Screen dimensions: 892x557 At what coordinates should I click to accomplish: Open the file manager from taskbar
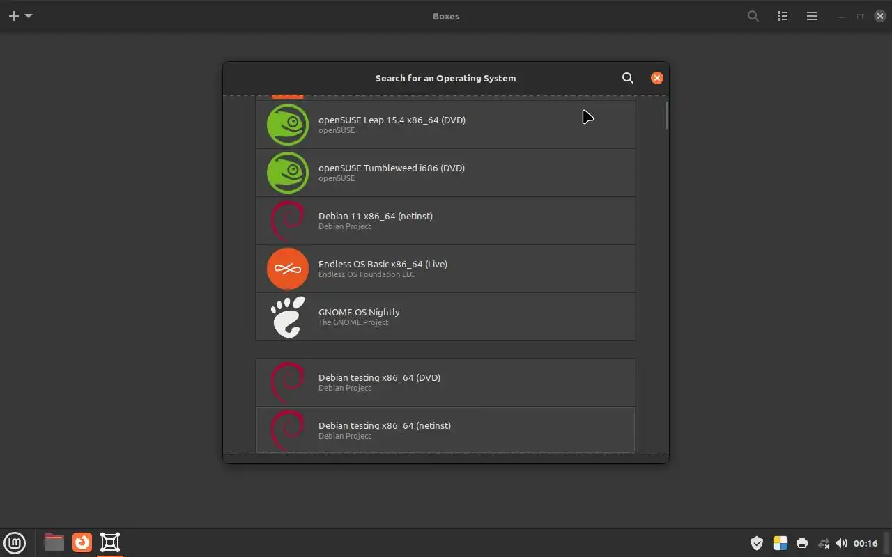point(54,542)
